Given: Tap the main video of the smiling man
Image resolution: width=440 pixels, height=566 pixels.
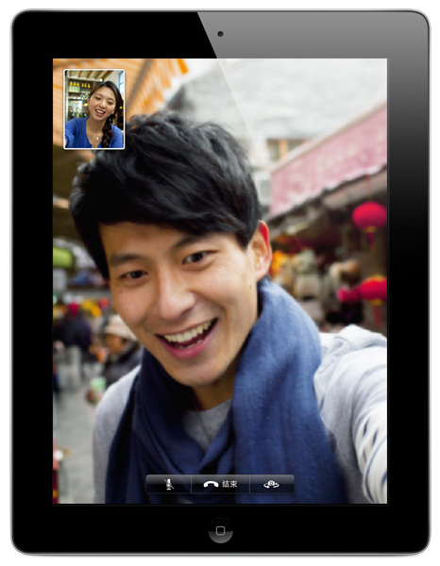Looking at the screenshot, I should click(x=220, y=281).
